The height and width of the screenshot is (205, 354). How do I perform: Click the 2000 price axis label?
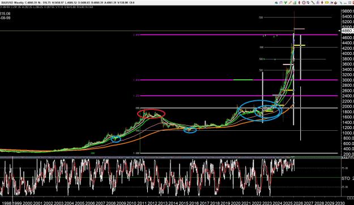(348, 106)
